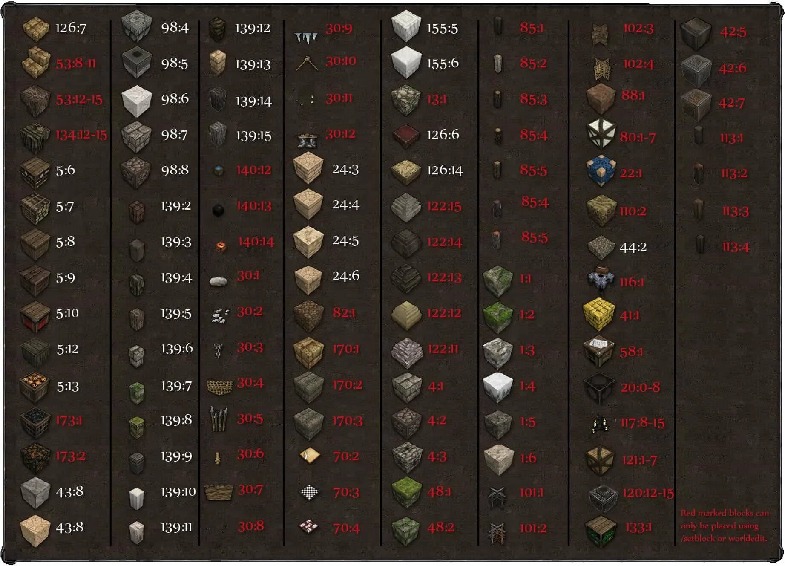Select the sandstone block icon 24:3
The height and width of the screenshot is (566, 785).
point(308,170)
